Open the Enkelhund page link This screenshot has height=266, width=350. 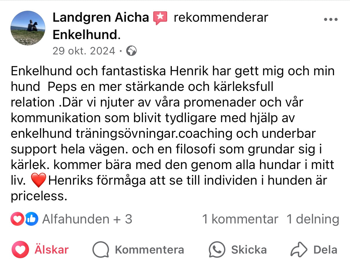click(x=85, y=35)
